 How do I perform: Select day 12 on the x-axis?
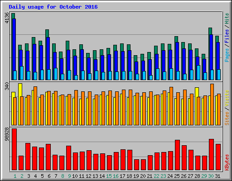tap(88, 176)
